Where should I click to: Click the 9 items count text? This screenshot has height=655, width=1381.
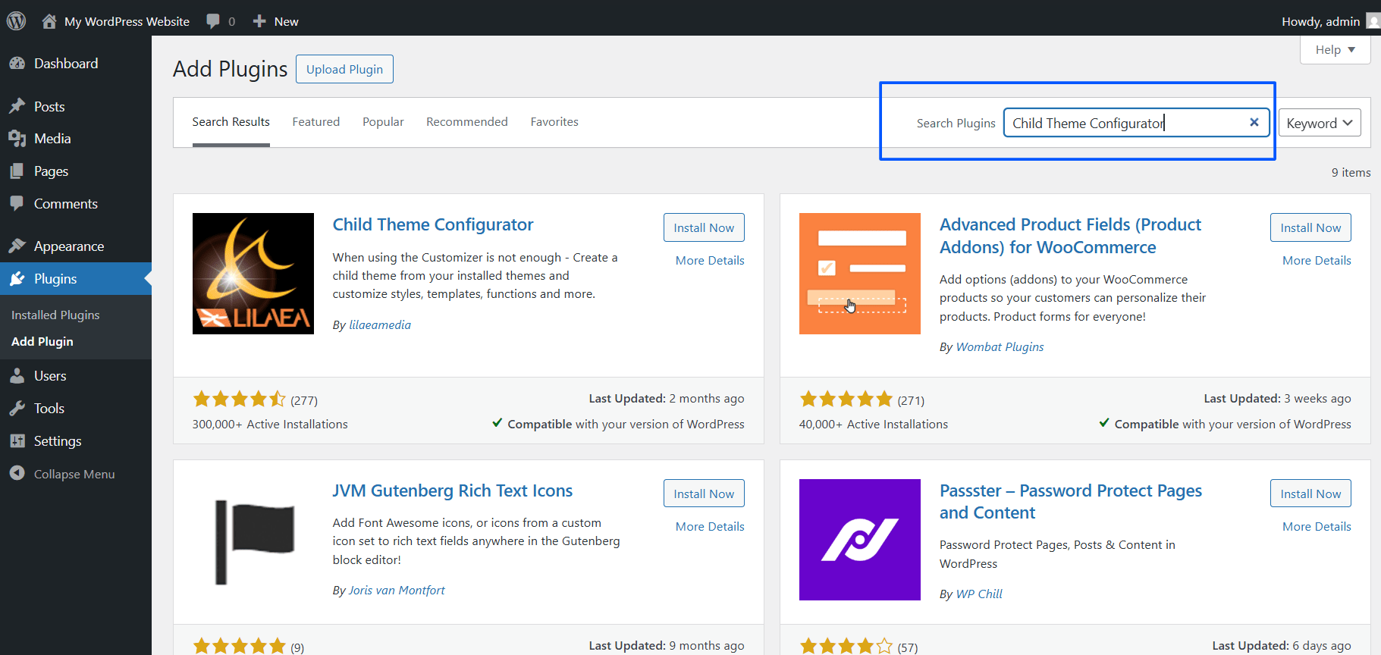click(x=1351, y=172)
